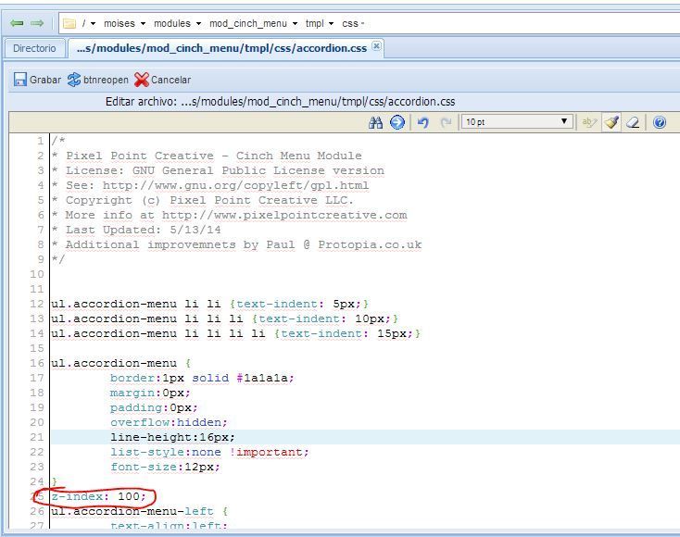The width and height of the screenshot is (680, 537).
Task: Undo the last edit
Action: 422,122
